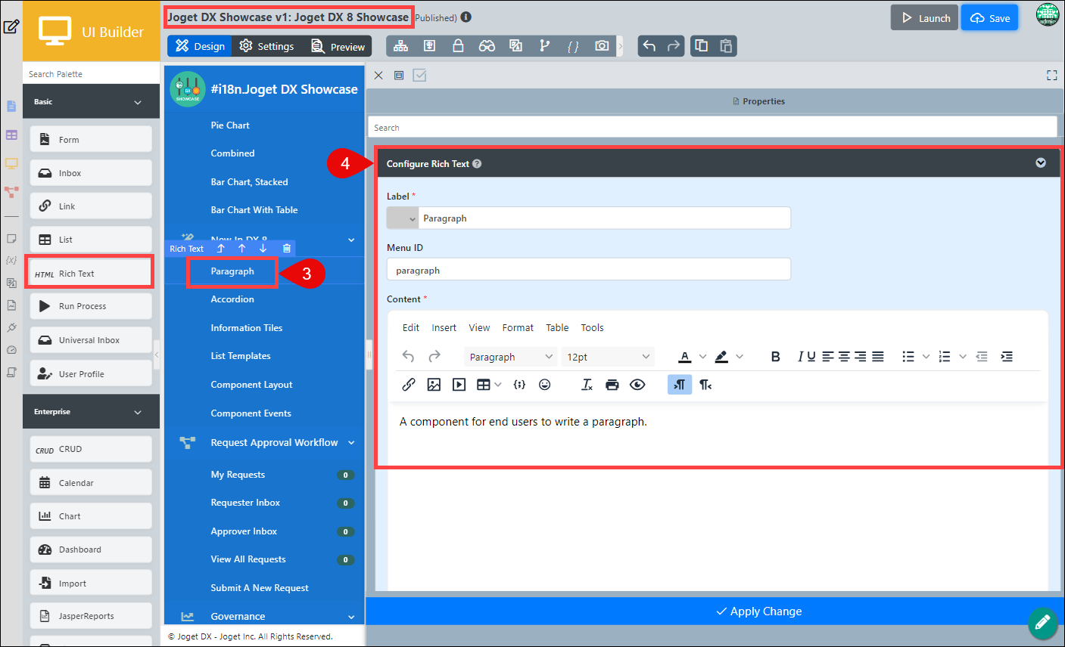Apply italic formatting

(800, 357)
